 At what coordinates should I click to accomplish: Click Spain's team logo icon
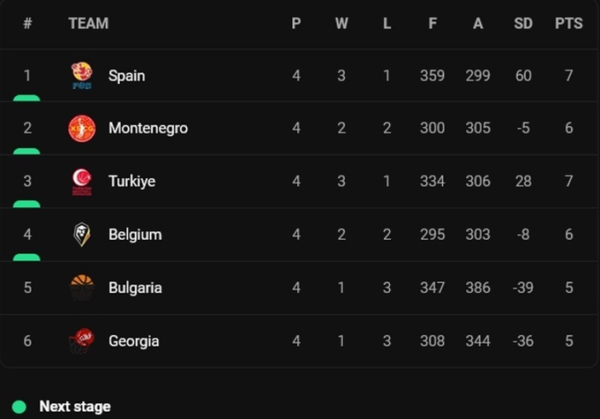(x=82, y=76)
